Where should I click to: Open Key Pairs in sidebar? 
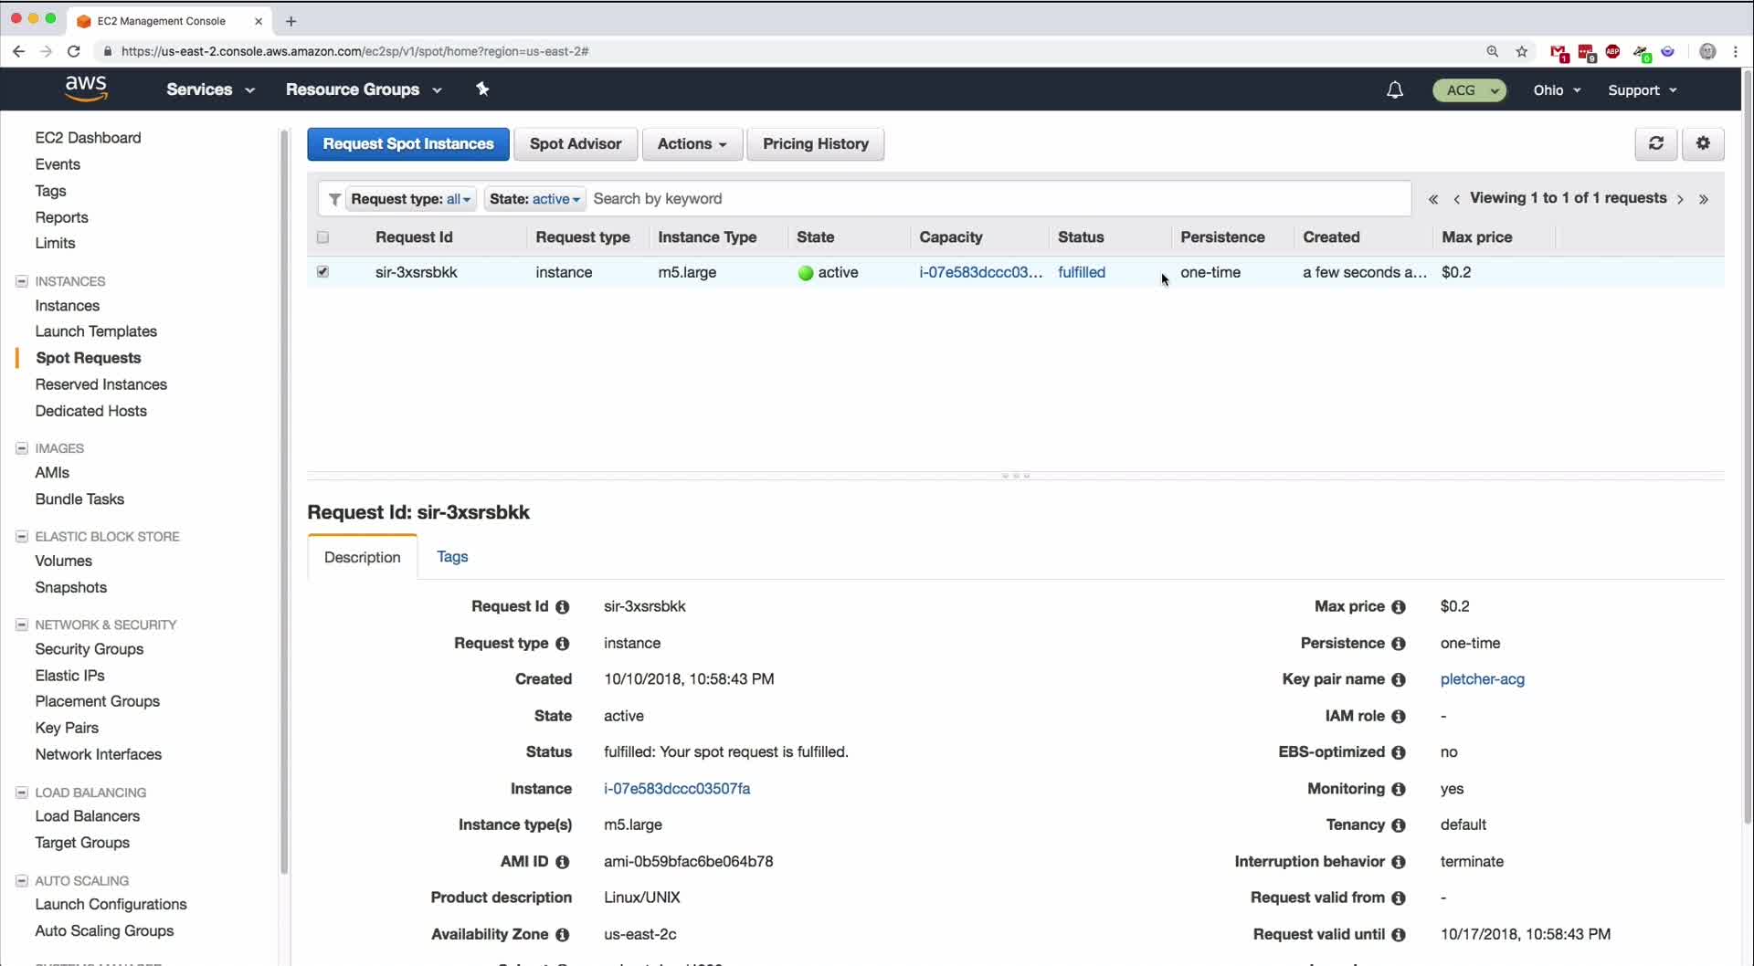pos(67,729)
